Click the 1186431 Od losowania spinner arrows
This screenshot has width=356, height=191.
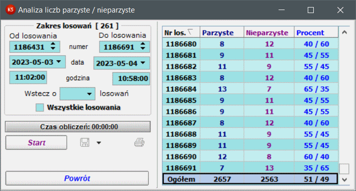click(x=53, y=46)
